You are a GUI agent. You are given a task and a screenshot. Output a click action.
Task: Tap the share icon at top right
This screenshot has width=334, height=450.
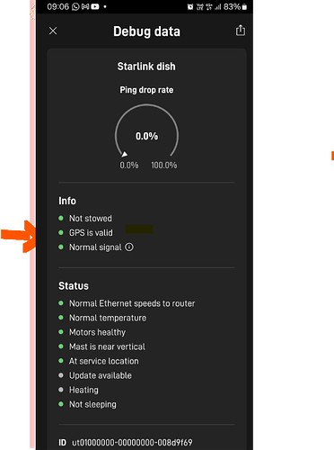(241, 31)
